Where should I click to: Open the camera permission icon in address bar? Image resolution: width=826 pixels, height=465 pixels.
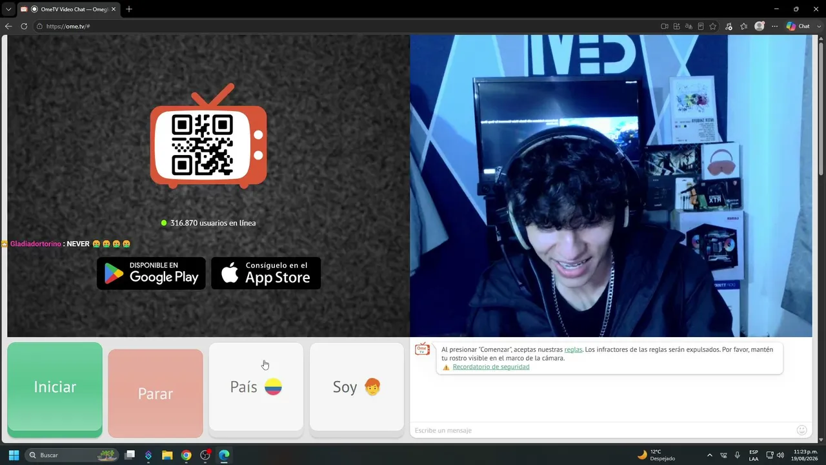(x=664, y=26)
